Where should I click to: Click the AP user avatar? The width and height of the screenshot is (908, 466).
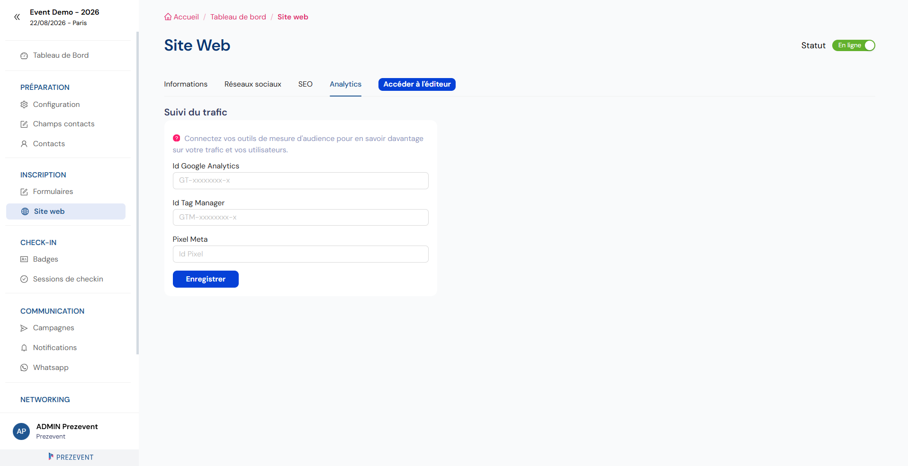[21, 431]
